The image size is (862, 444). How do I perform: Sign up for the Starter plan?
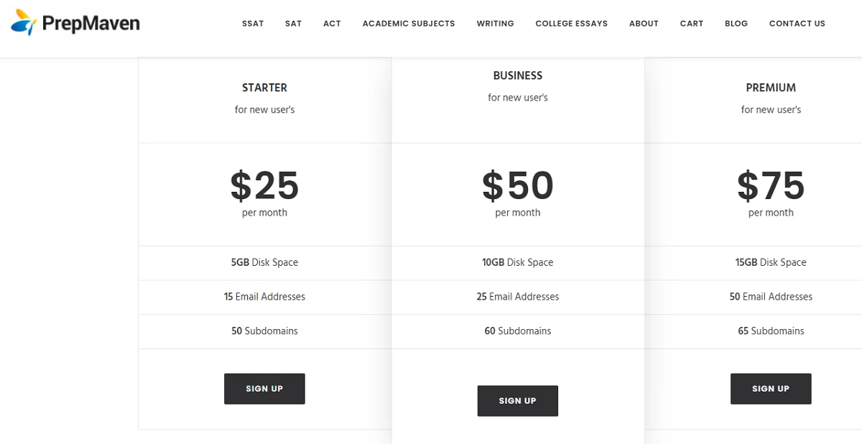[x=264, y=389]
